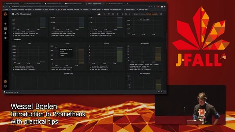The width and height of the screenshot is (235, 132).
Task: Open the Help question mark icon
Action: (x=6, y=86)
